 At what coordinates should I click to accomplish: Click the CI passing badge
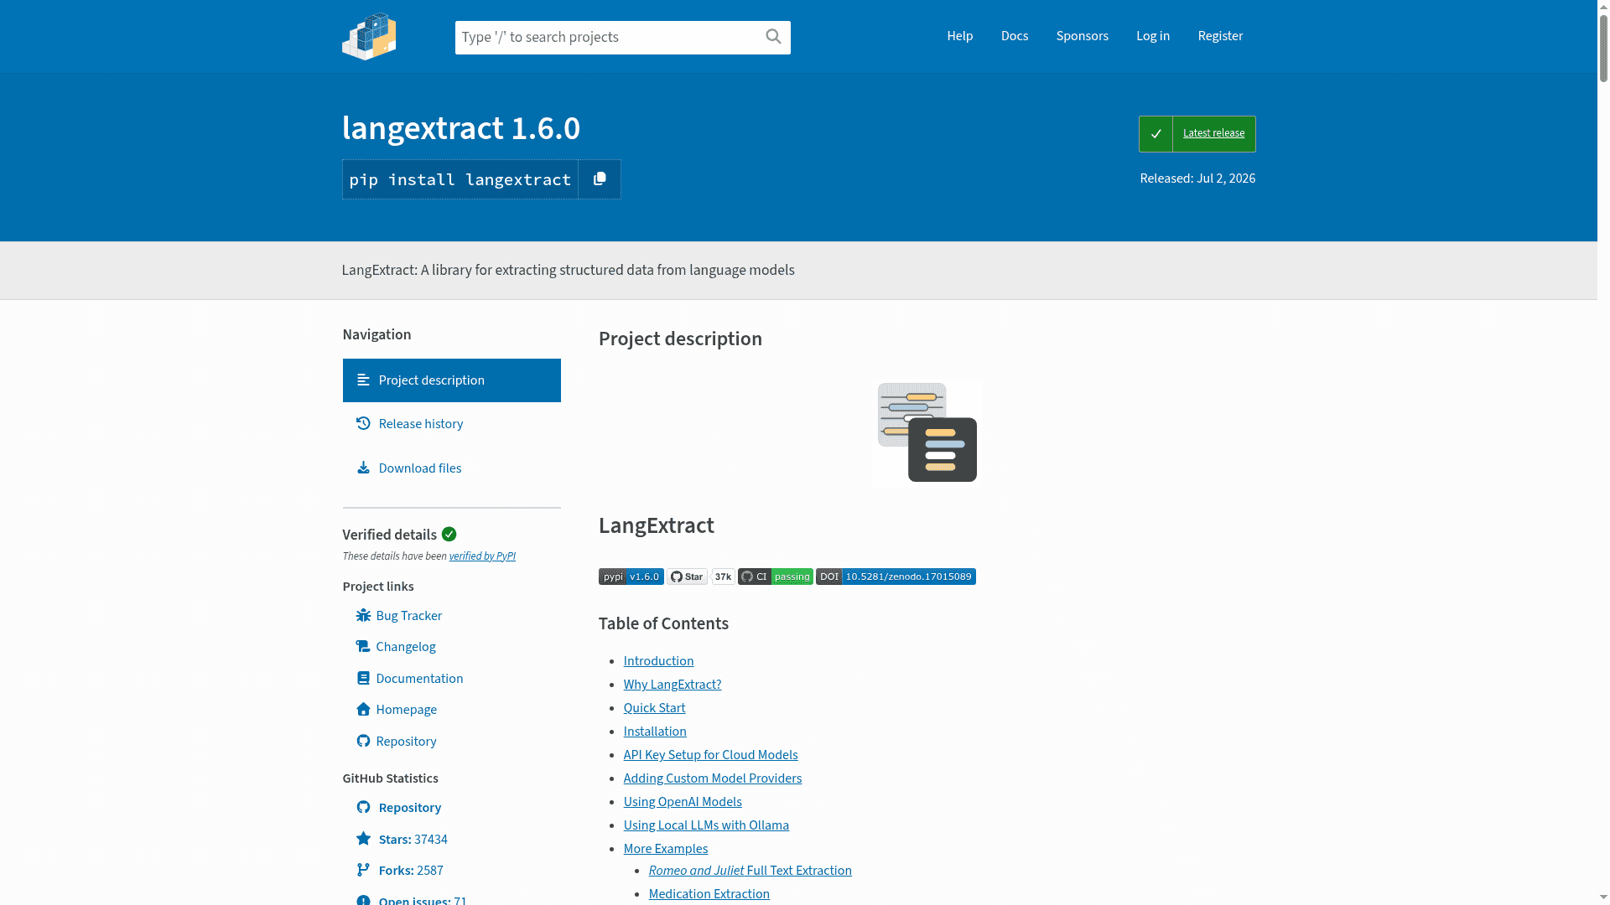776,577
